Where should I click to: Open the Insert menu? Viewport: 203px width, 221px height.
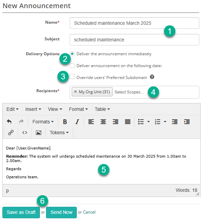click(33, 109)
